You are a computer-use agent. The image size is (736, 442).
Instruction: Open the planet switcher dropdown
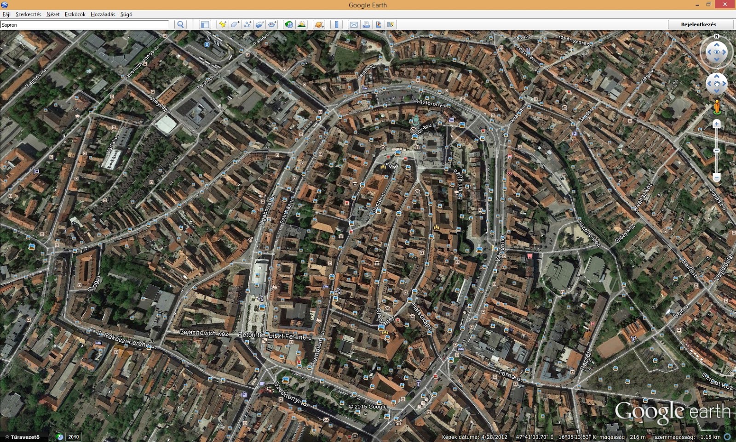319,25
